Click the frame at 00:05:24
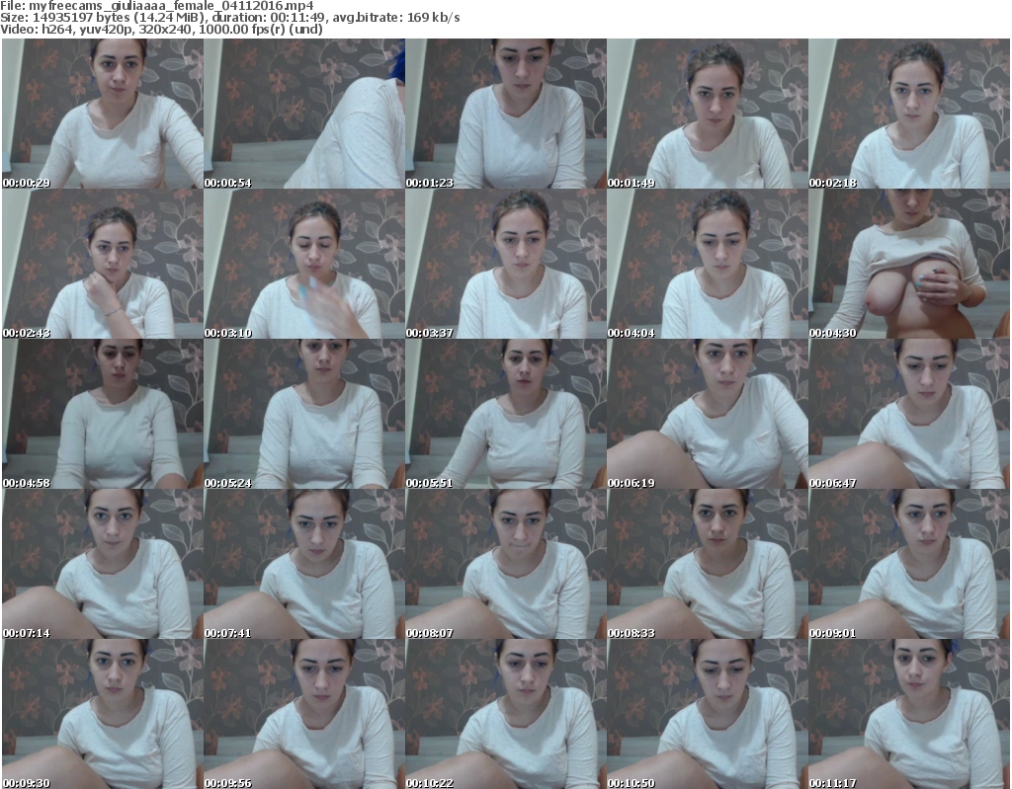This screenshot has width=1012, height=789. 304,415
